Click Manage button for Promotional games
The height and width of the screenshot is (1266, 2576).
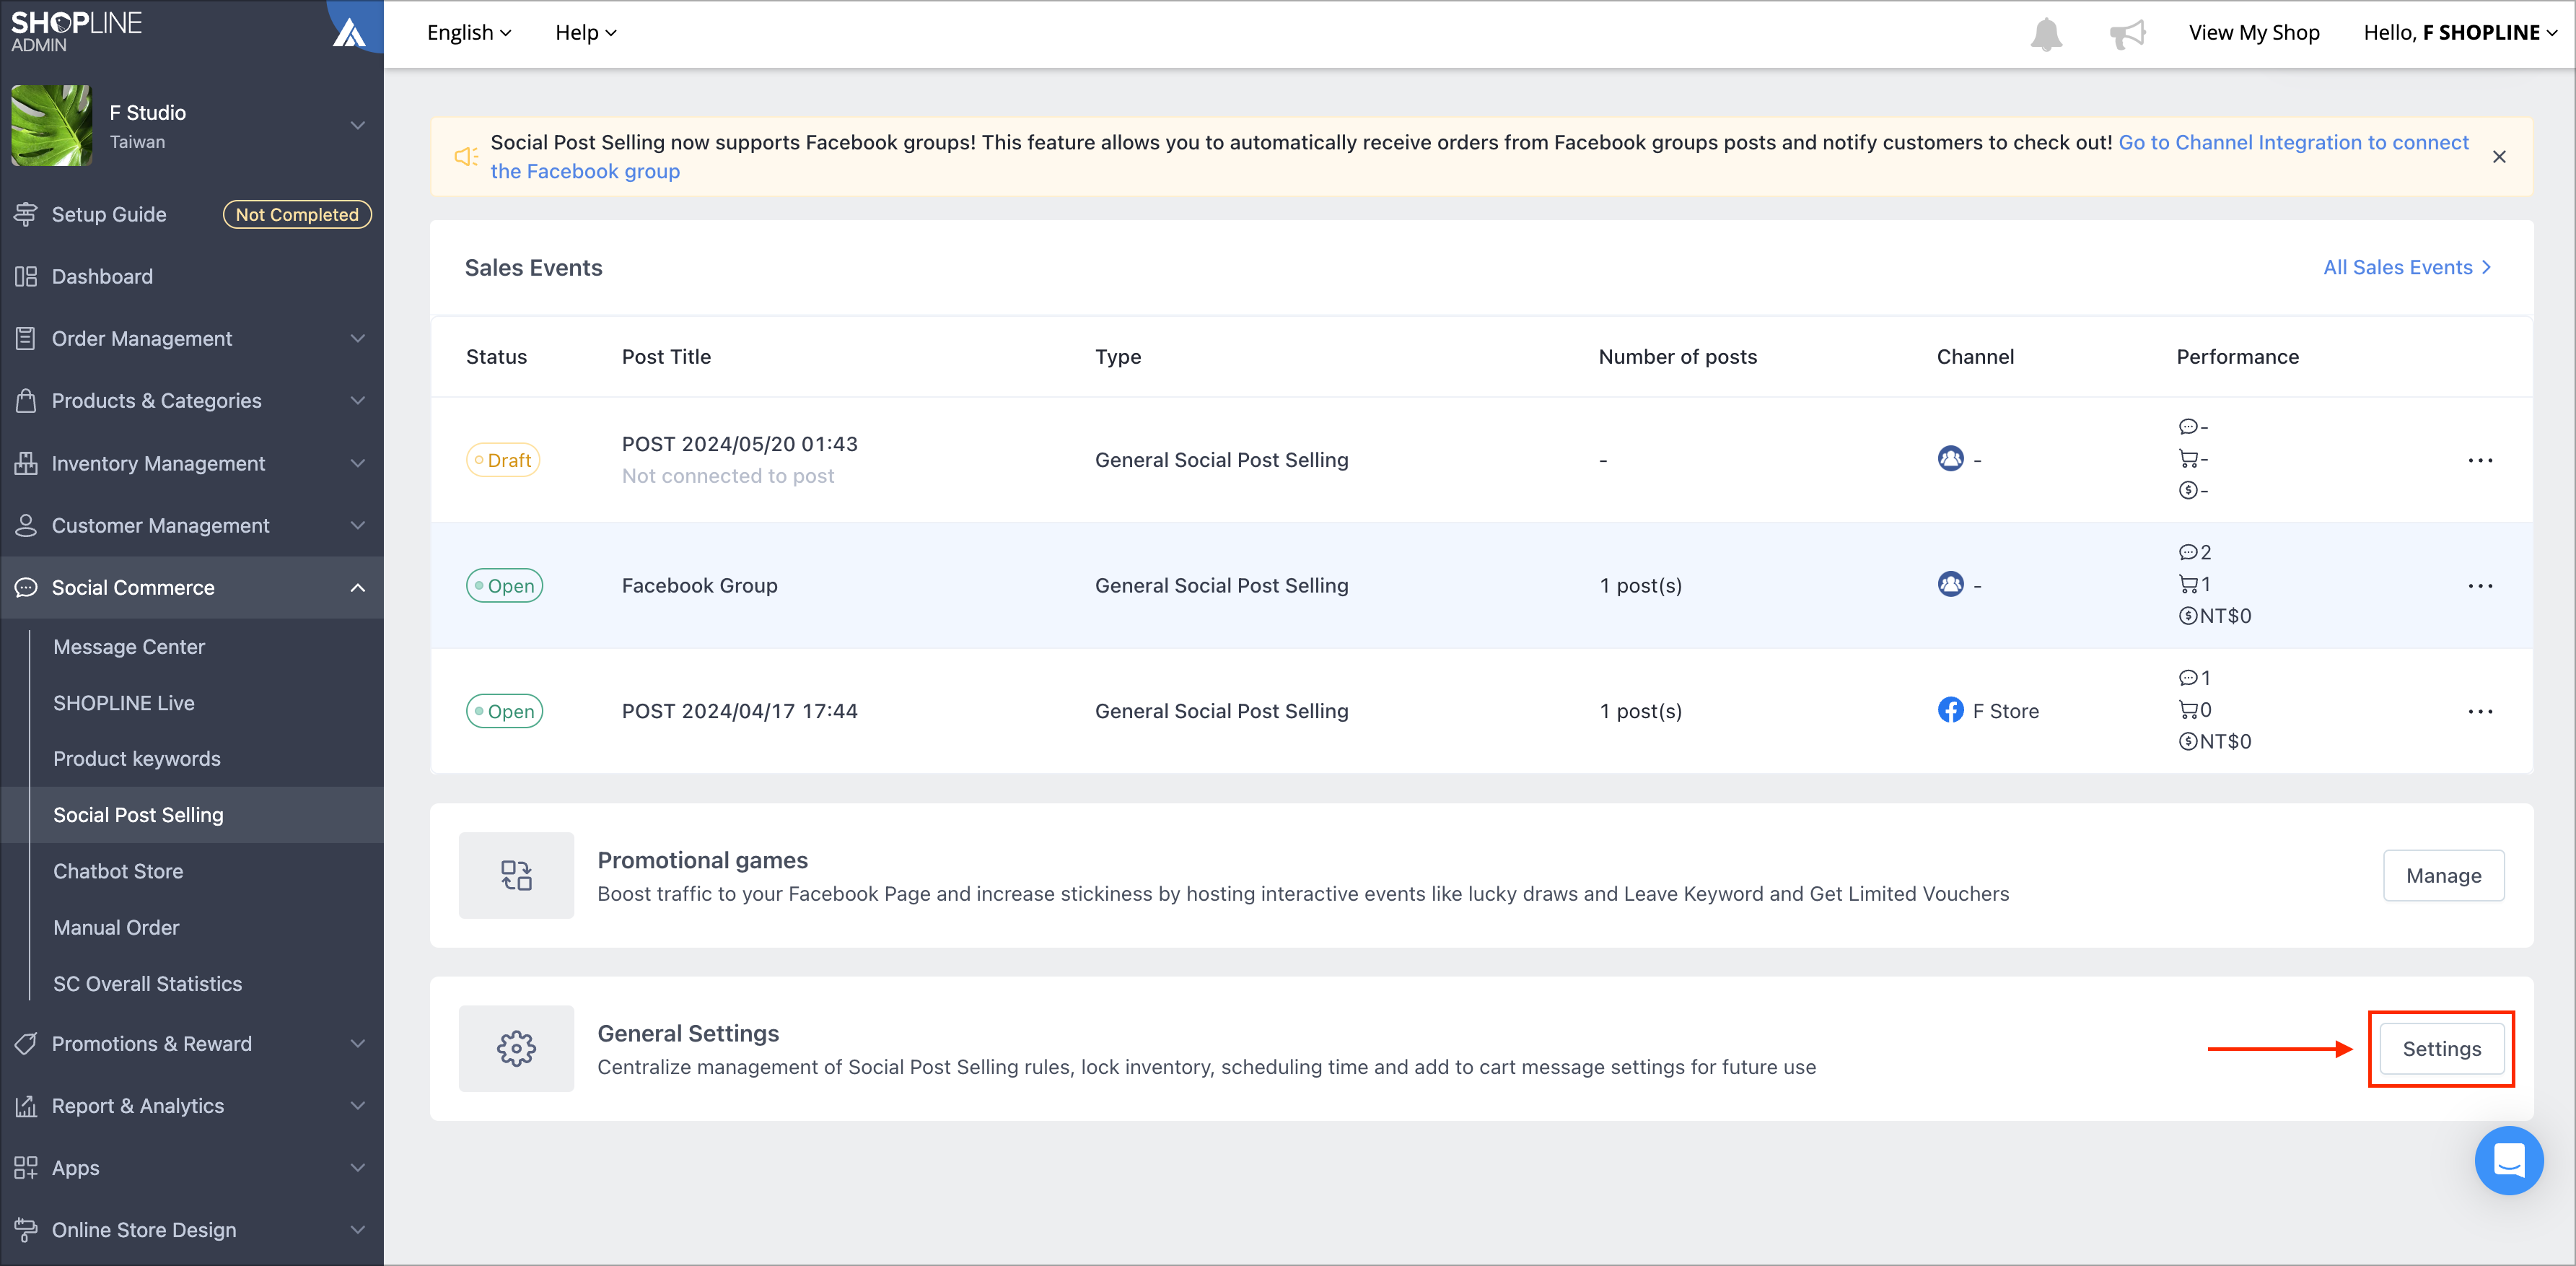click(x=2443, y=875)
